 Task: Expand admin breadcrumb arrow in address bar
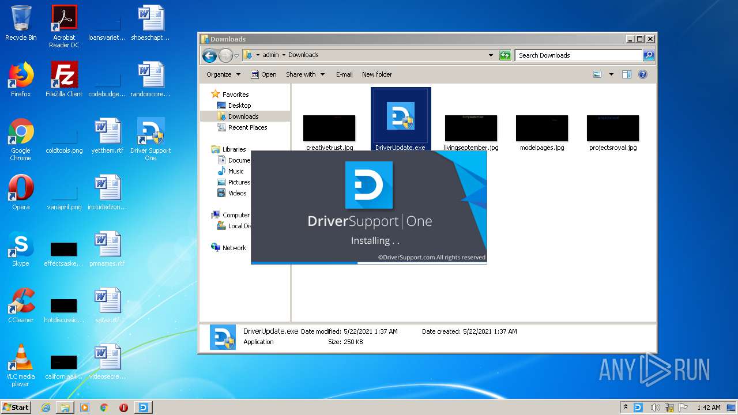(x=284, y=55)
